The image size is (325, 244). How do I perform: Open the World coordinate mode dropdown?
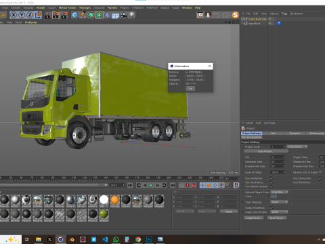click(x=185, y=211)
